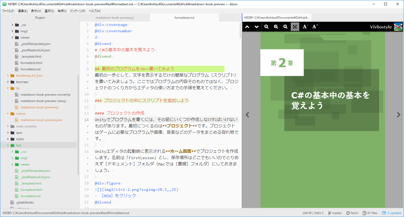Image resolution: width=404 pixels, height=217 pixels.
Task: Decrease the preview font size with A- icon
Action: pos(304,27)
